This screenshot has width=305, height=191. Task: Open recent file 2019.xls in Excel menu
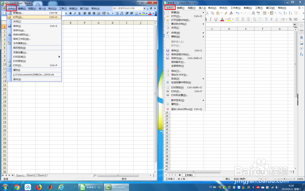click(34, 75)
